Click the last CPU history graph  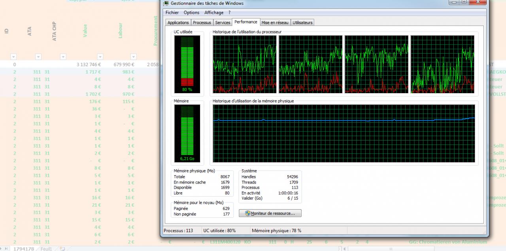(442, 64)
